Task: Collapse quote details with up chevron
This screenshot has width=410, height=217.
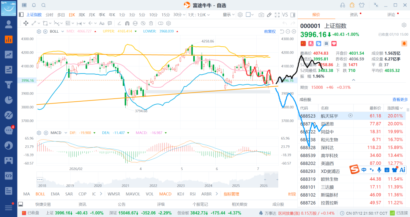Action: pos(353,80)
